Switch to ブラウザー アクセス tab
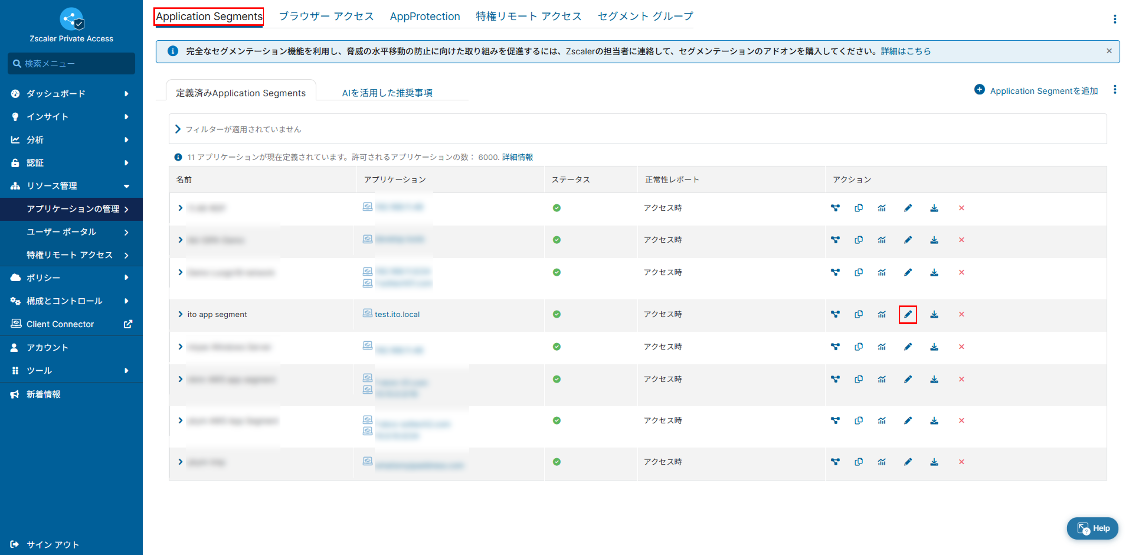The width and height of the screenshot is (1129, 555). [326, 16]
